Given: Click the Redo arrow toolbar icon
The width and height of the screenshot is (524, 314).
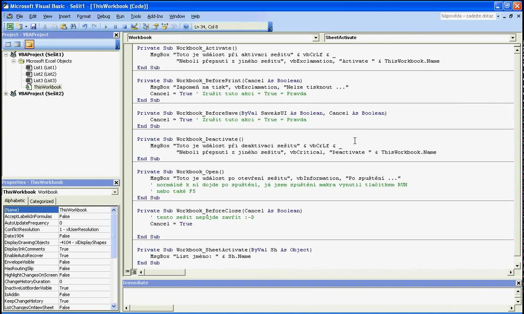Looking at the screenshot, I should click(x=94, y=27).
